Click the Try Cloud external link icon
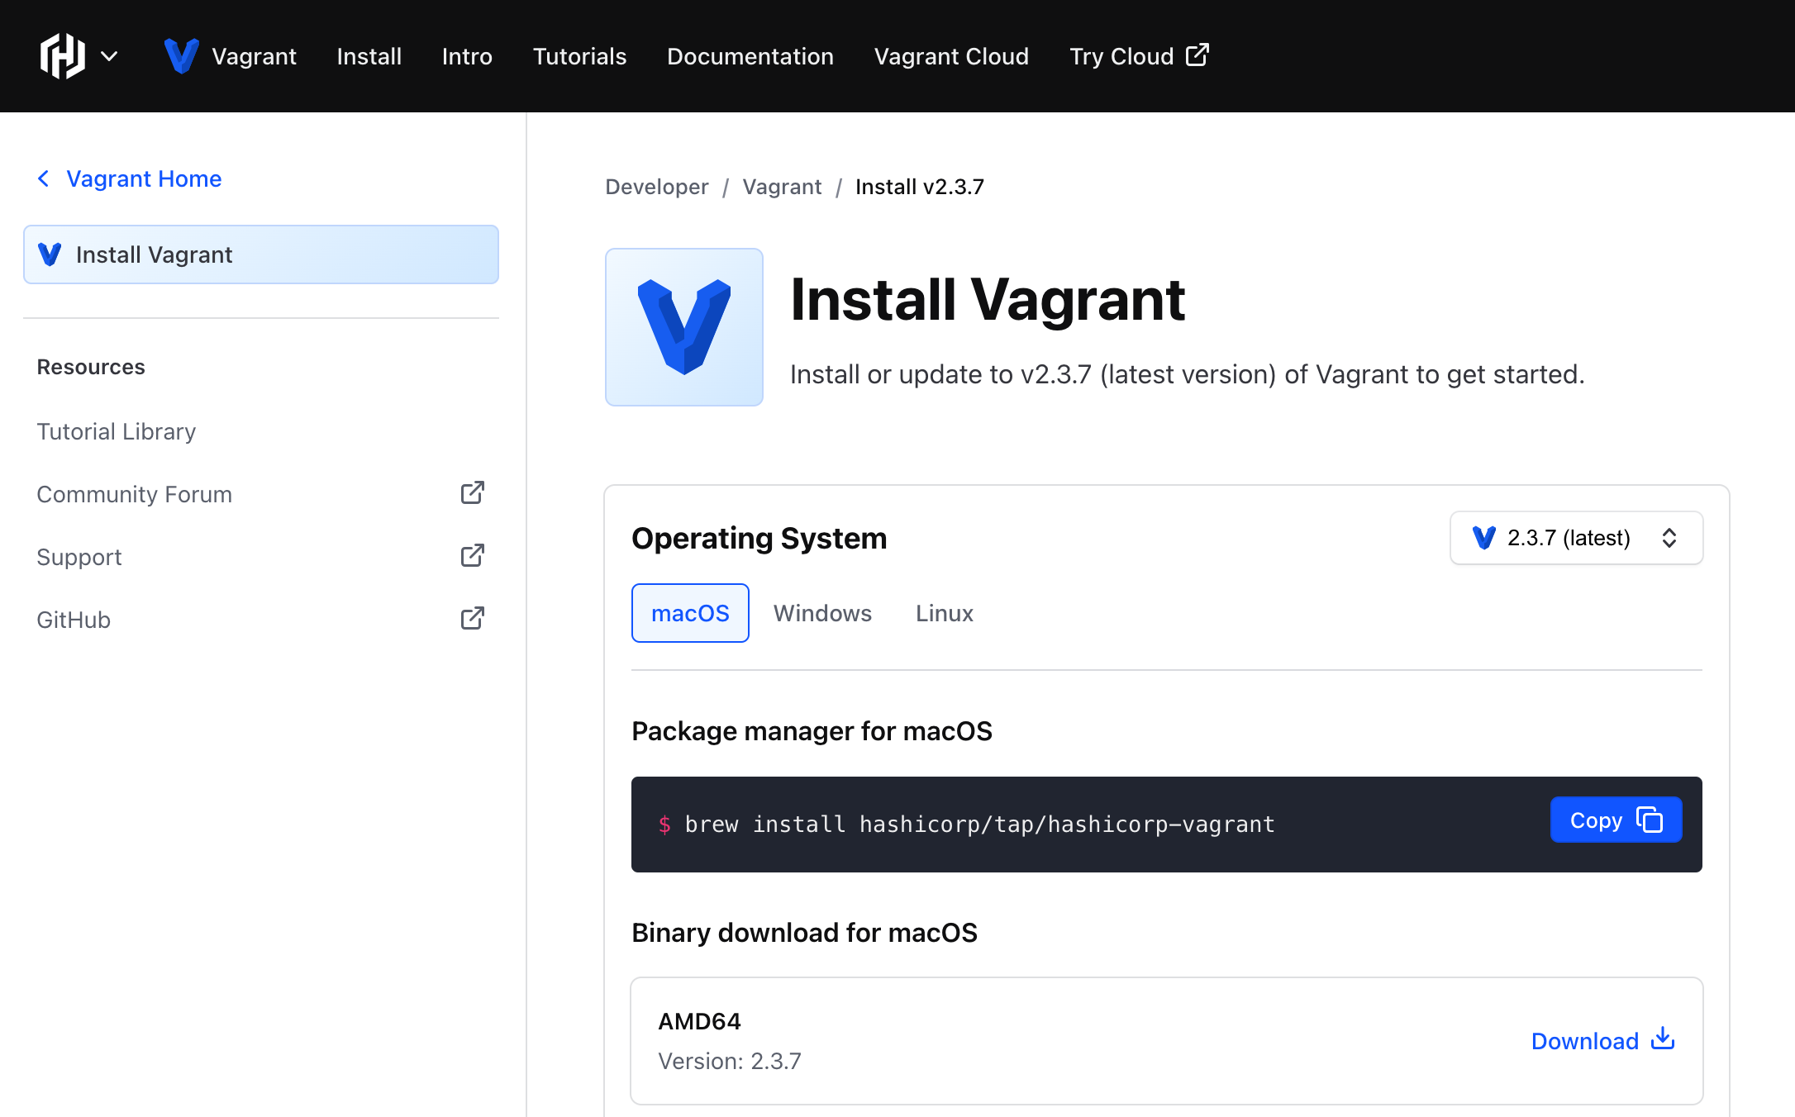The image size is (1795, 1117). click(1197, 55)
